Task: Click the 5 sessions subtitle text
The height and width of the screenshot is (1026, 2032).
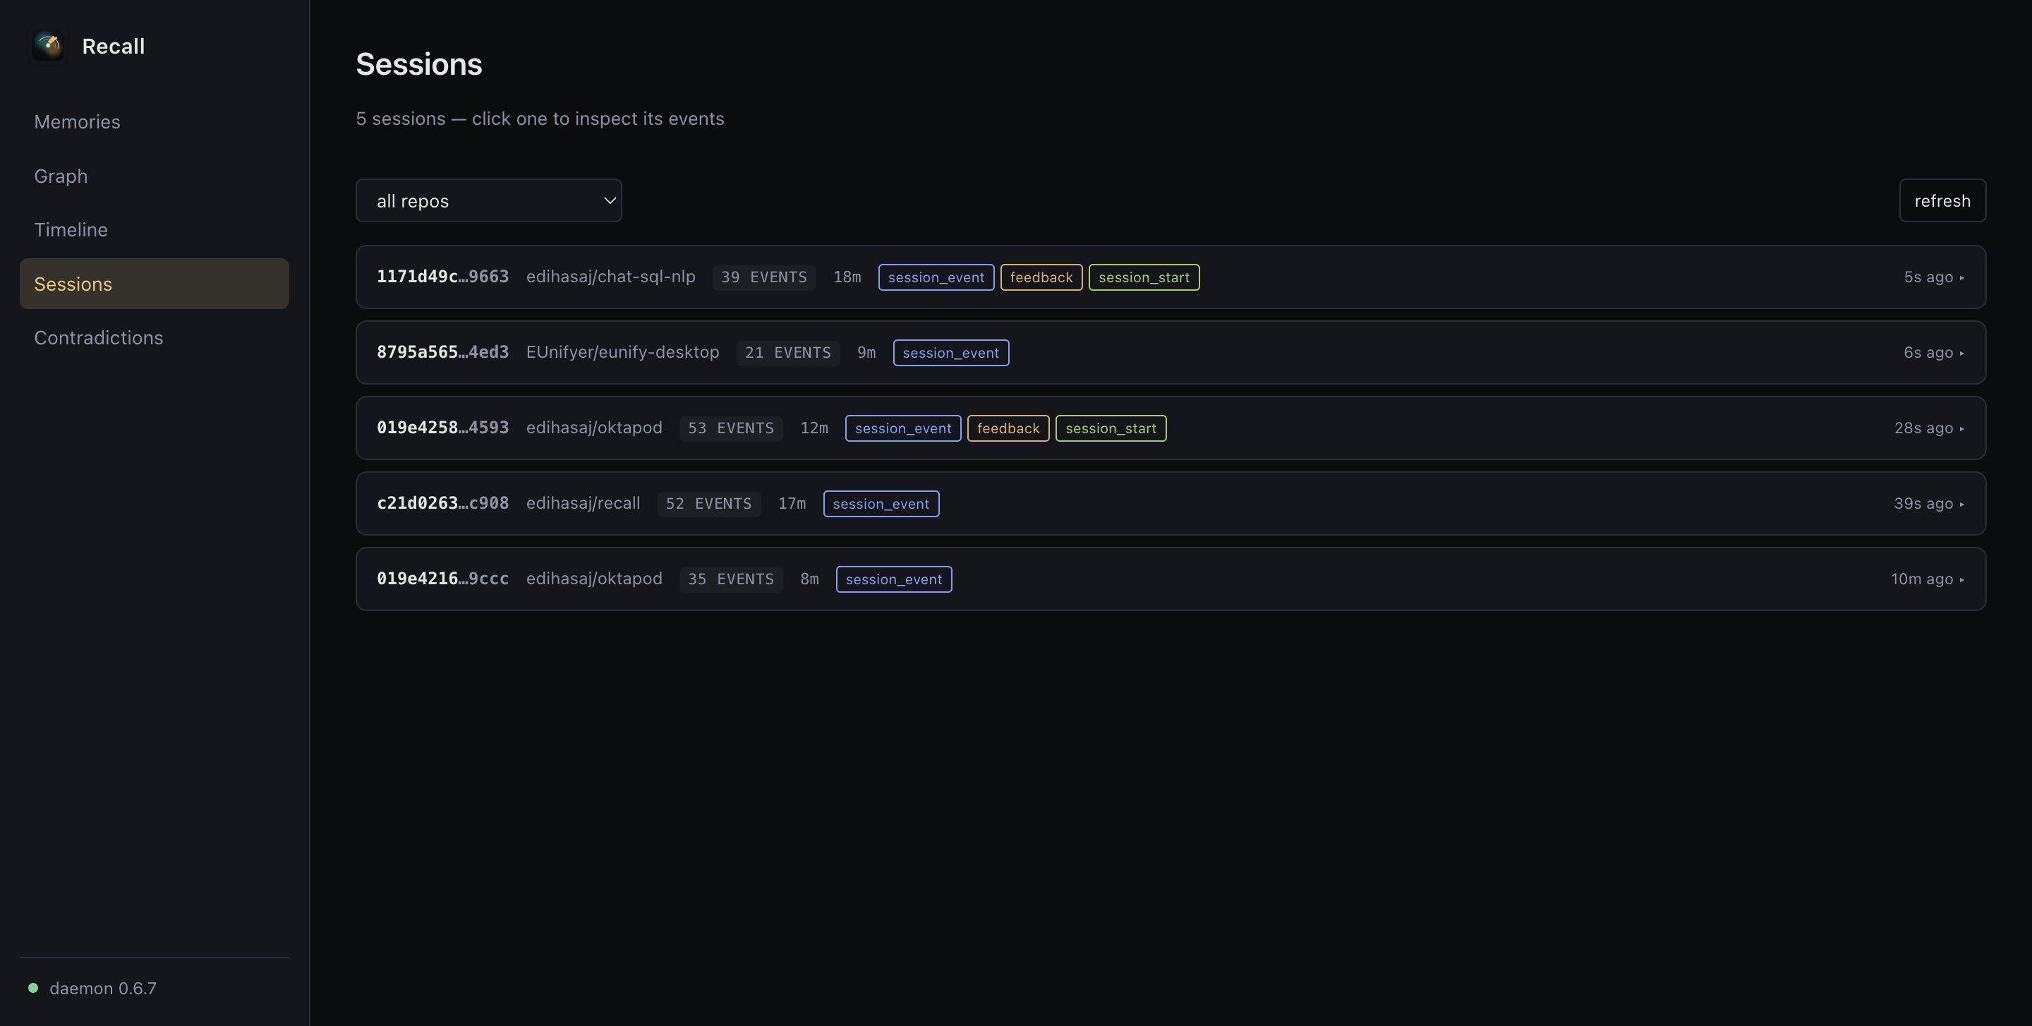Action: (x=540, y=119)
